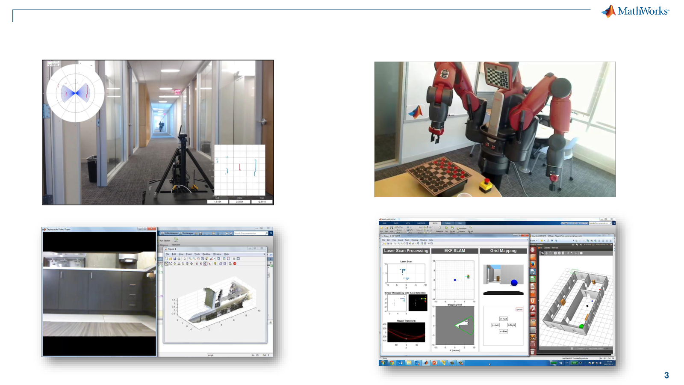This screenshot has height=385, width=684.
Task: Click the 'q = Quit' button
Action: coord(519,309)
